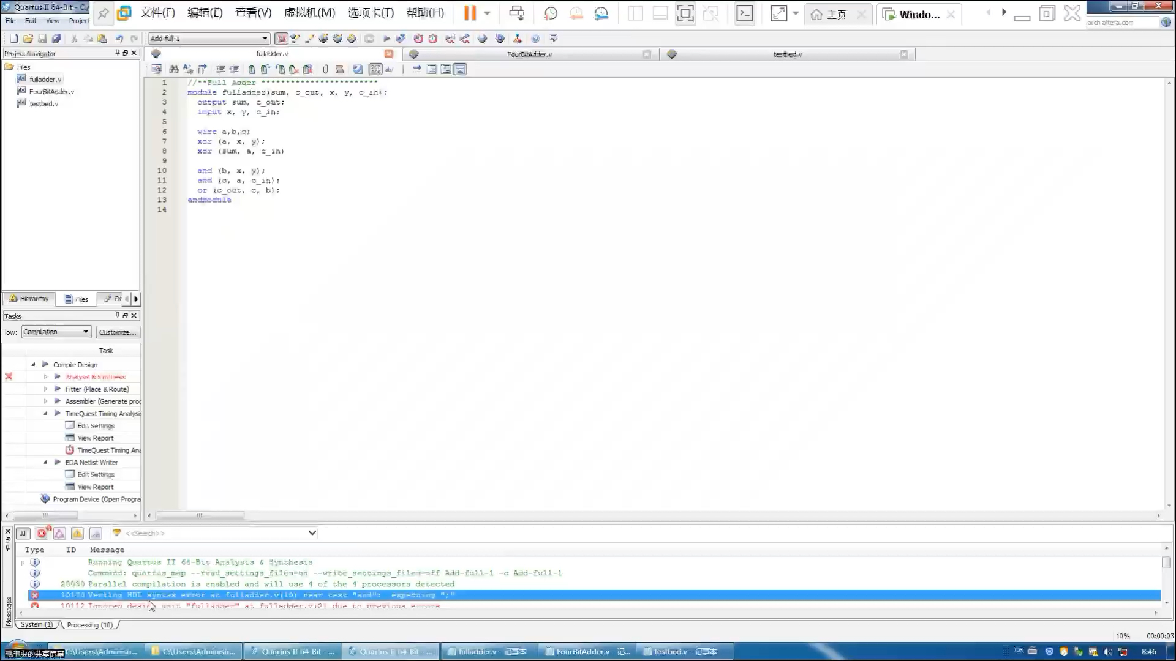This screenshot has height=661, width=1176.
Task: Click the VMware pin icon
Action: [x=104, y=13]
